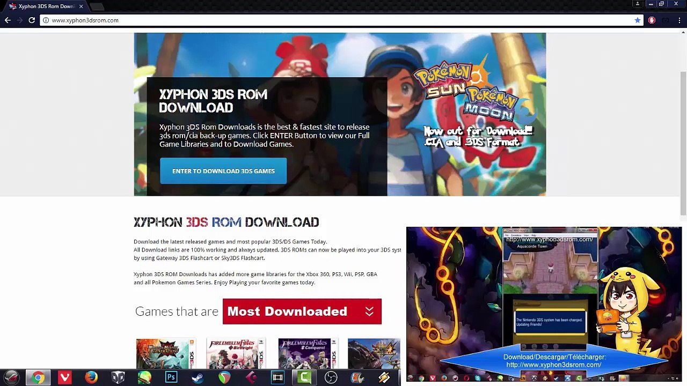Bookmark this page with the star icon
Image resolution: width=687 pixels, height=386 pixels.
coord(637,20)
